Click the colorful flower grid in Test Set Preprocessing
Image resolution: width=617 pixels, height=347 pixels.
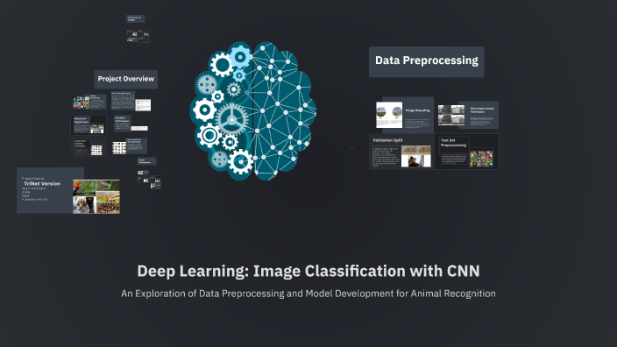pyautogui.click(x=481, y=159)
